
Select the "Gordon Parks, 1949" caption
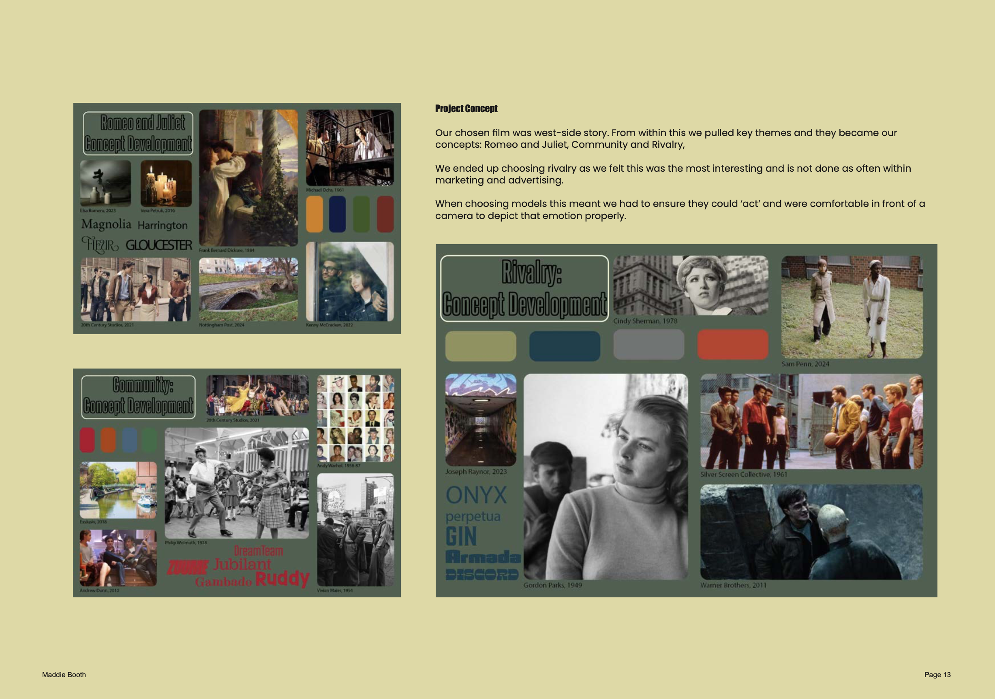(552, 585)
